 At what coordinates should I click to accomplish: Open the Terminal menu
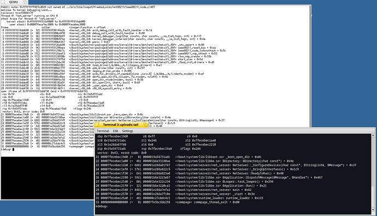point(103,131)
